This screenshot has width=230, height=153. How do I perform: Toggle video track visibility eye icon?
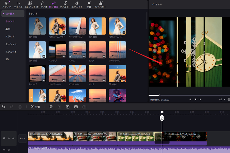coord(9,138)
